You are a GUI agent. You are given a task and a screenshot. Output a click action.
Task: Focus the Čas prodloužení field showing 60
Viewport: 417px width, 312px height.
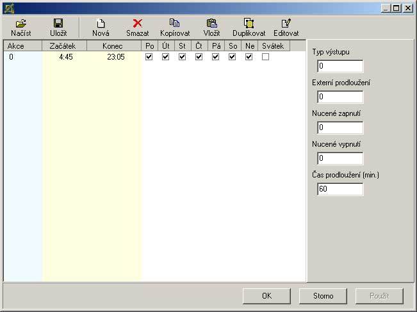tap(340, 189)
